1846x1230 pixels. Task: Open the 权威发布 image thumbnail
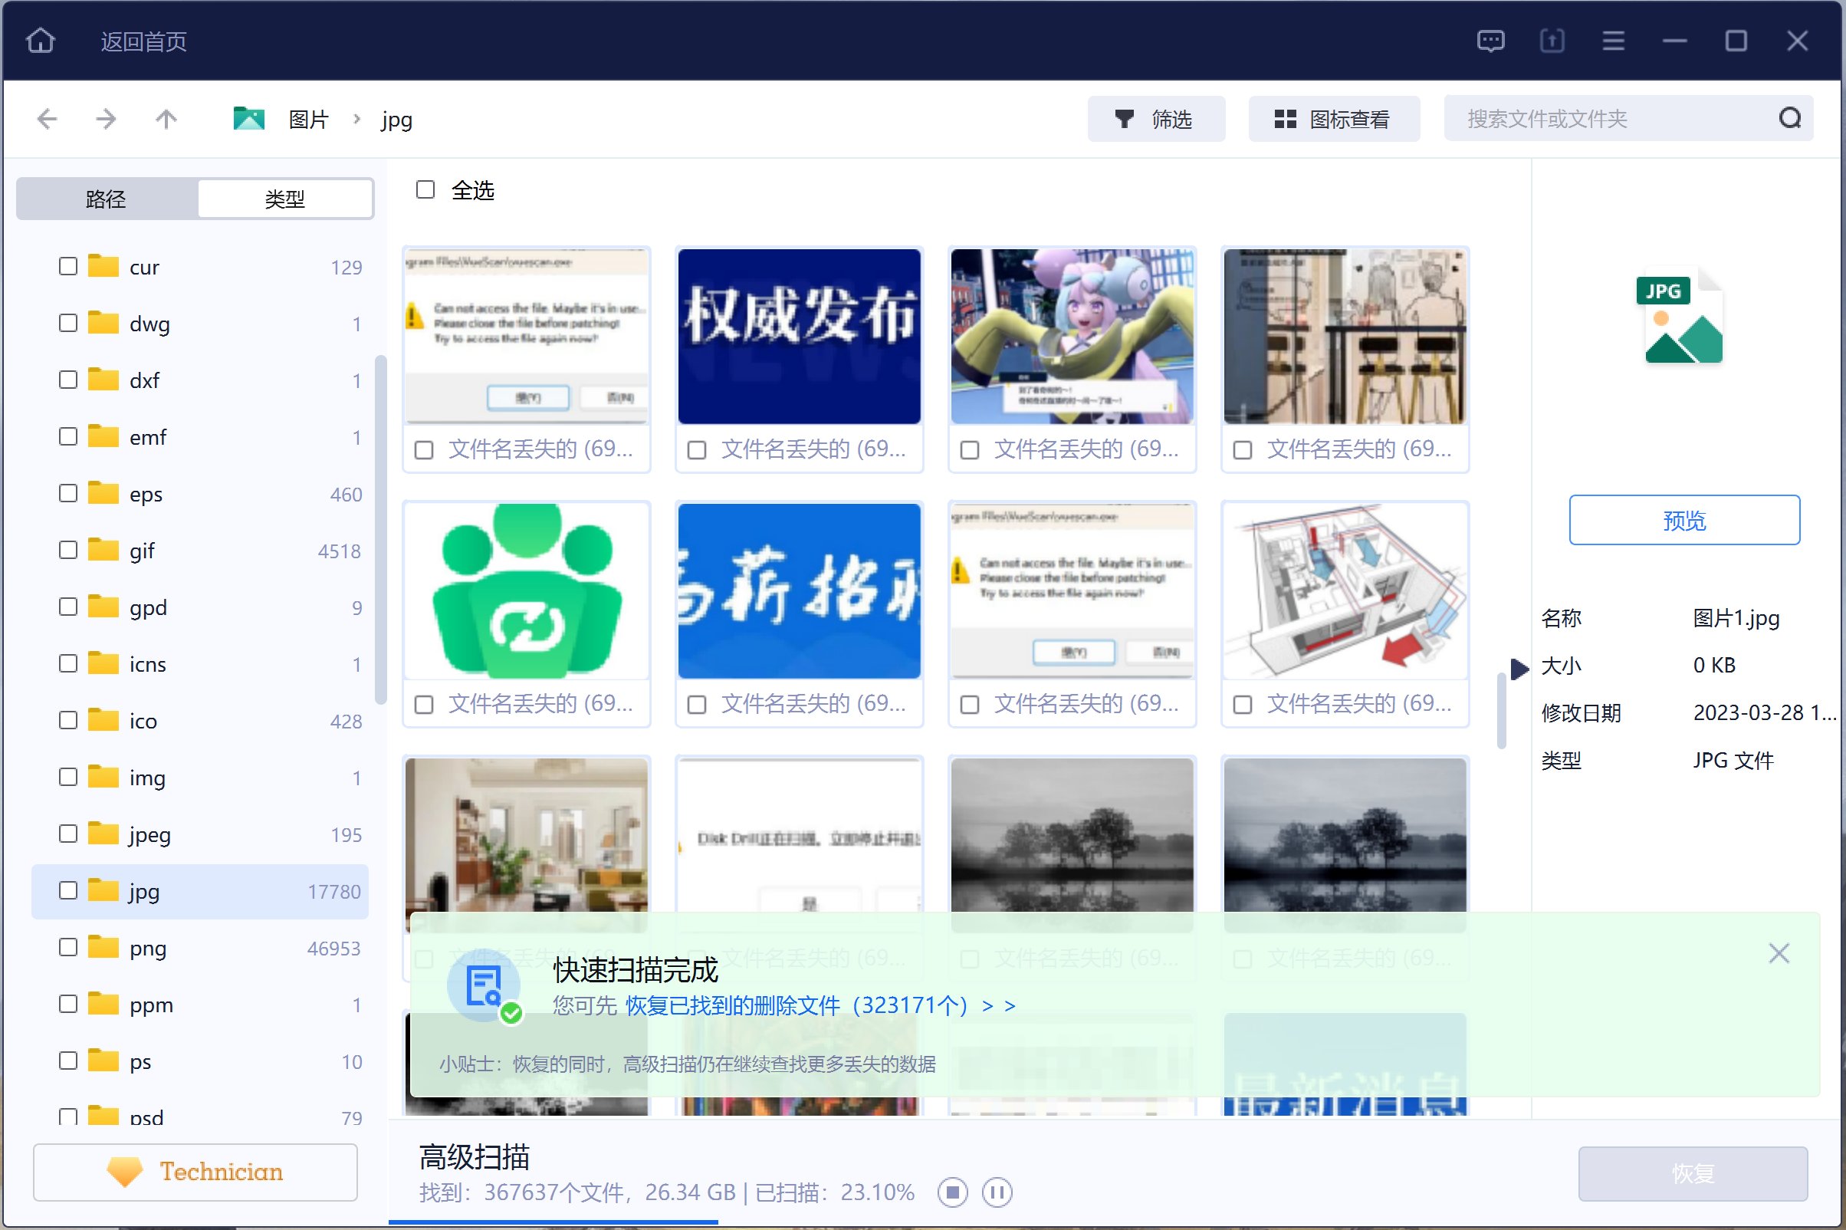click(x=799, y=337)
